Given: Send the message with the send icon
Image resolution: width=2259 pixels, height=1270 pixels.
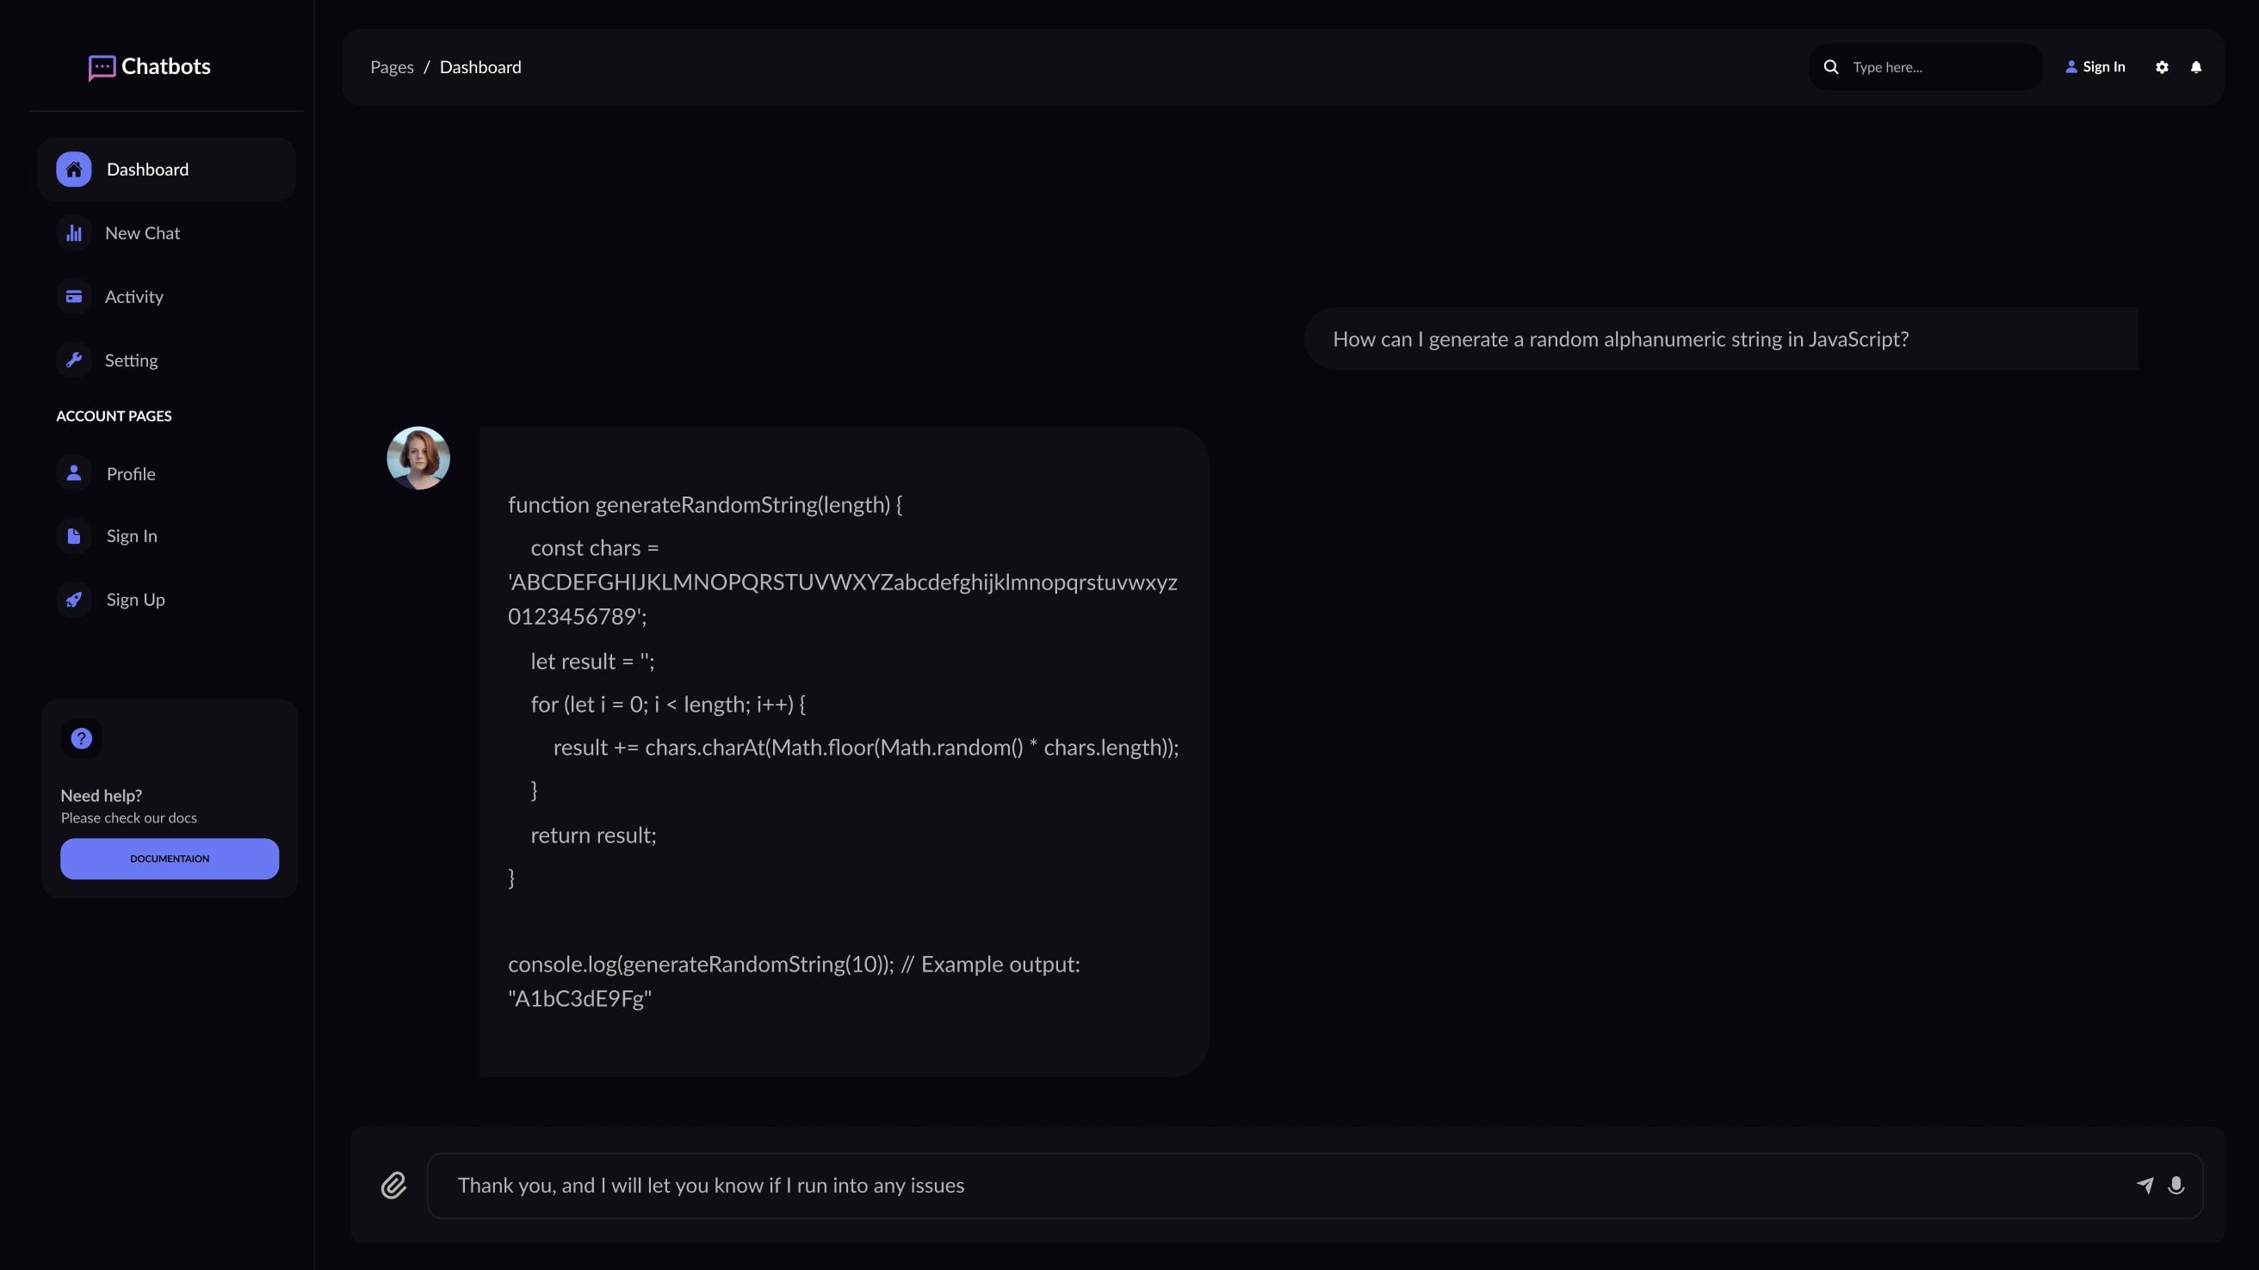Looking at the screenshot, I should tap(2144, 1185).
